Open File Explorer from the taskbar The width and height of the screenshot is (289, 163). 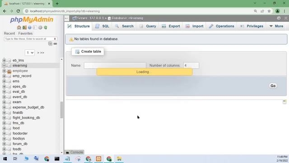[x=119, y=159]
